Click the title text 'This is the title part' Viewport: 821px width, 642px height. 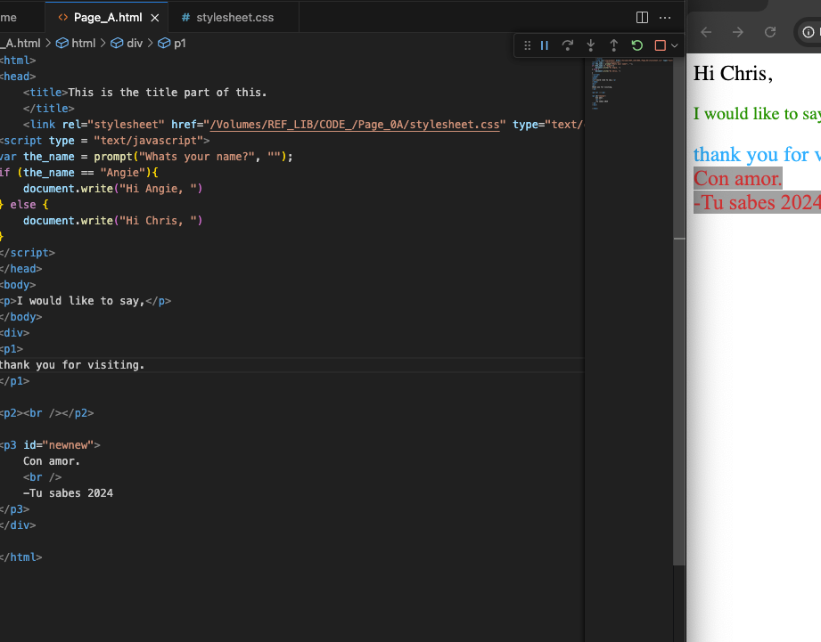click(x=168, y=93)
